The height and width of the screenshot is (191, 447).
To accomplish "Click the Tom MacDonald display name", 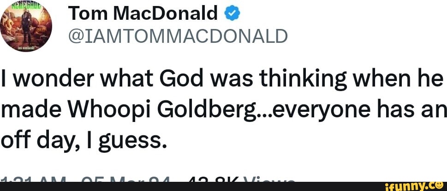I will 143,15.
